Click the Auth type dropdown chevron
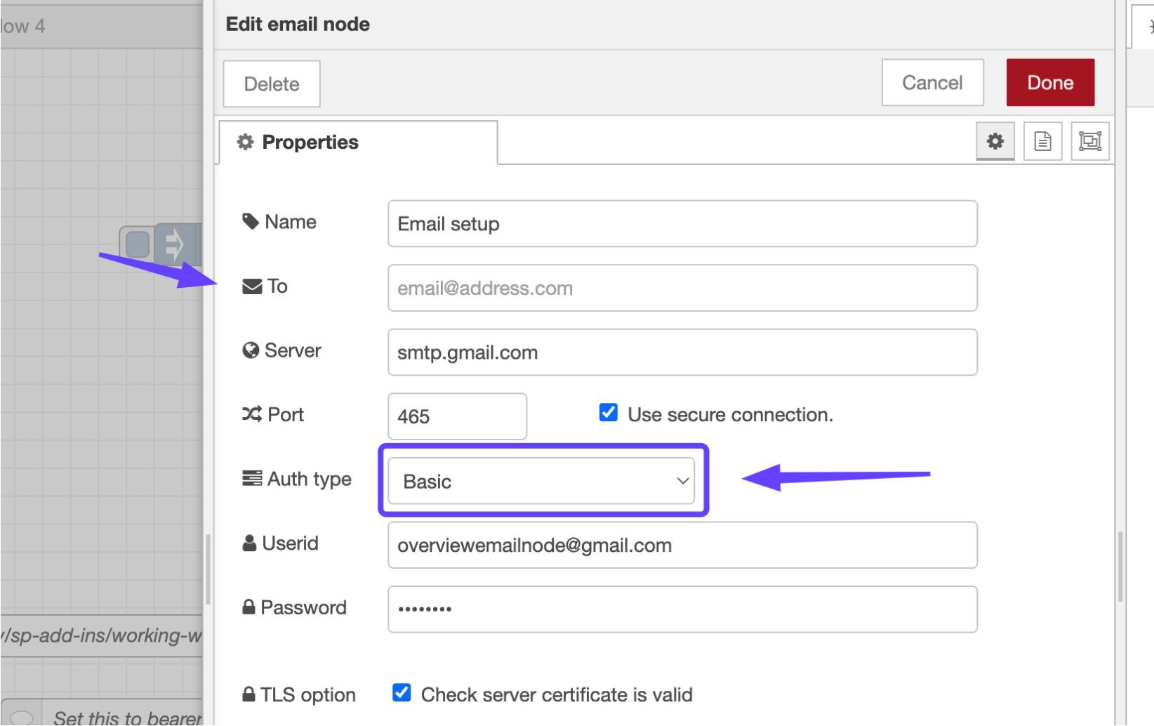 tap(682, 481)
